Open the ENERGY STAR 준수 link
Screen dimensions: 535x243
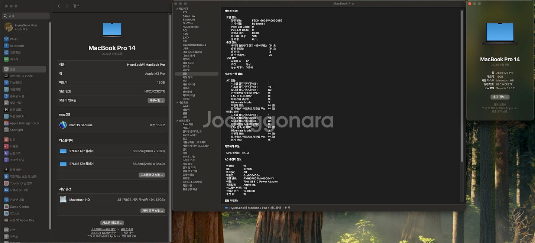pyautogui.click(x=103, y=233)
